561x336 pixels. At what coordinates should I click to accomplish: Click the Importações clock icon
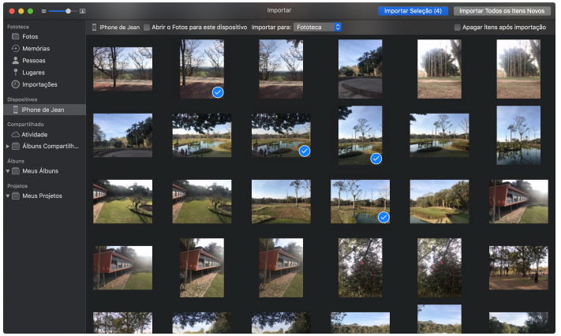(x=15, y=84)
